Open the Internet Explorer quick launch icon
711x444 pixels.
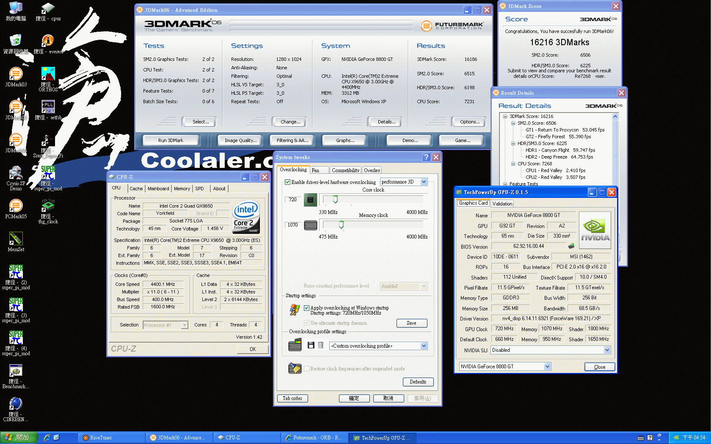[47, 438]
